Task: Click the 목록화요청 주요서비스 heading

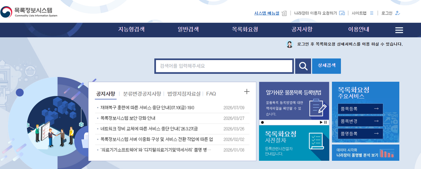Action: [x=353, y=93]
